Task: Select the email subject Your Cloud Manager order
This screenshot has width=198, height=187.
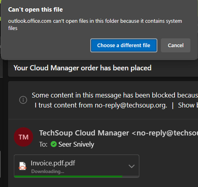Action: (x=83, y=68)
